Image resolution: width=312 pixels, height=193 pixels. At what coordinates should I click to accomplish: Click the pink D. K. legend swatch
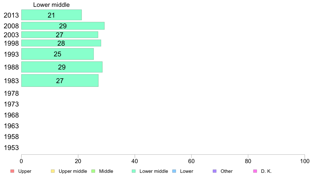255,171
